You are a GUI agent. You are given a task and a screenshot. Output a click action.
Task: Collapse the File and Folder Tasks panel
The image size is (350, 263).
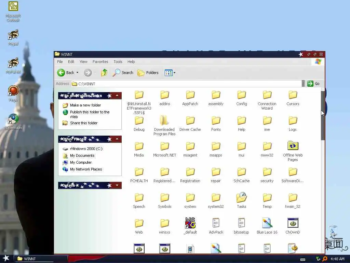tap(117, 96)
